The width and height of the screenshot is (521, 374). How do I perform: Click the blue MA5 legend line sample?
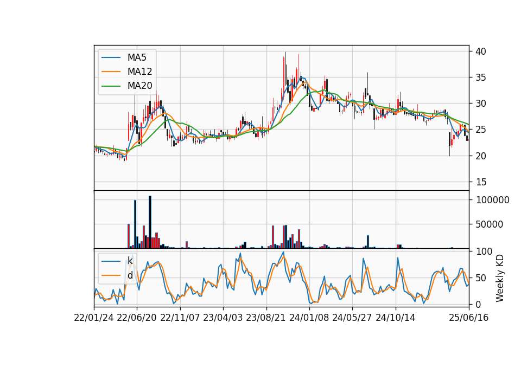click(111, 58)
